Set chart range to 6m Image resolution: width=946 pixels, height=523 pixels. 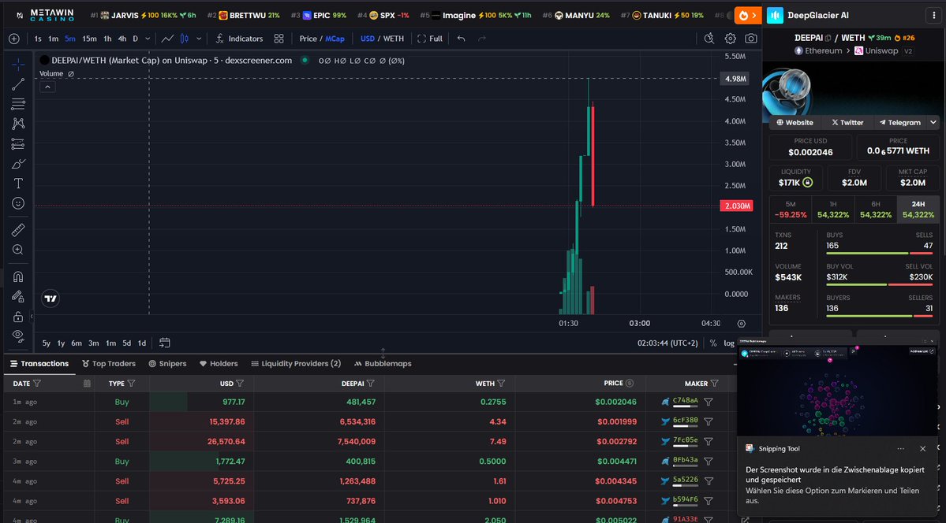click(76, 343)
